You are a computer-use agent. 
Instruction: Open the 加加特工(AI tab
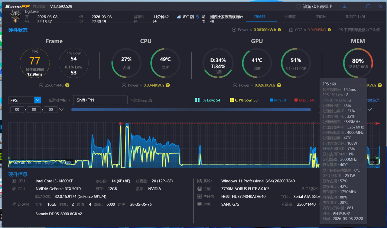[x=356, y=17]
